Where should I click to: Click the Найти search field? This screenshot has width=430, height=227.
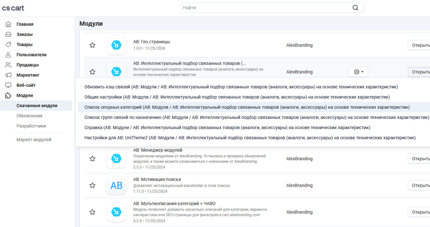[272, 8]
